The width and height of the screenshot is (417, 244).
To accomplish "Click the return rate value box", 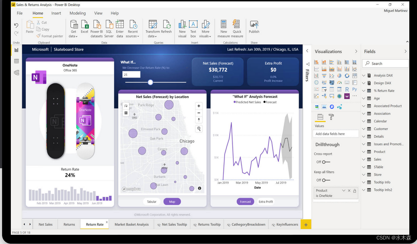I will click(131, 75).
